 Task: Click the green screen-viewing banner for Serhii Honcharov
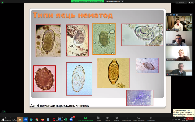point(87,1)
